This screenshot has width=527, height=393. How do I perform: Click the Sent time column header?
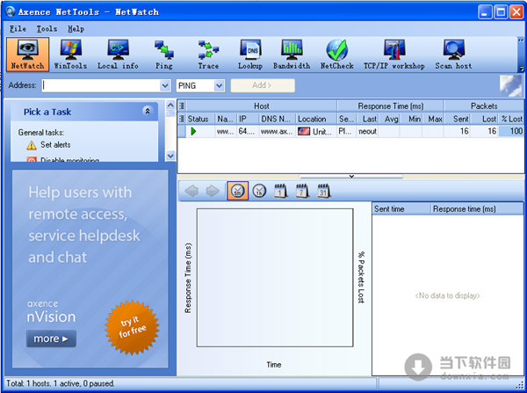pos(401,209)
